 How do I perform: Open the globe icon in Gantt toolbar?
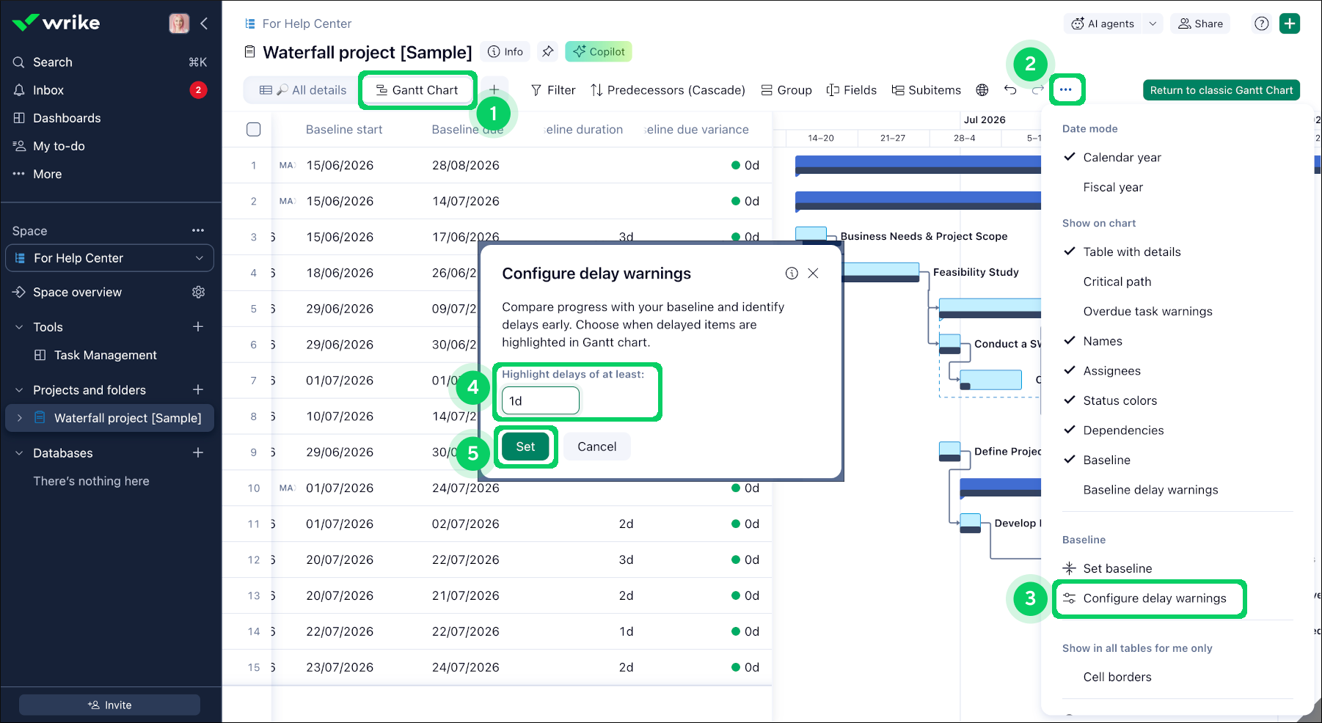[x=982, y=90]
